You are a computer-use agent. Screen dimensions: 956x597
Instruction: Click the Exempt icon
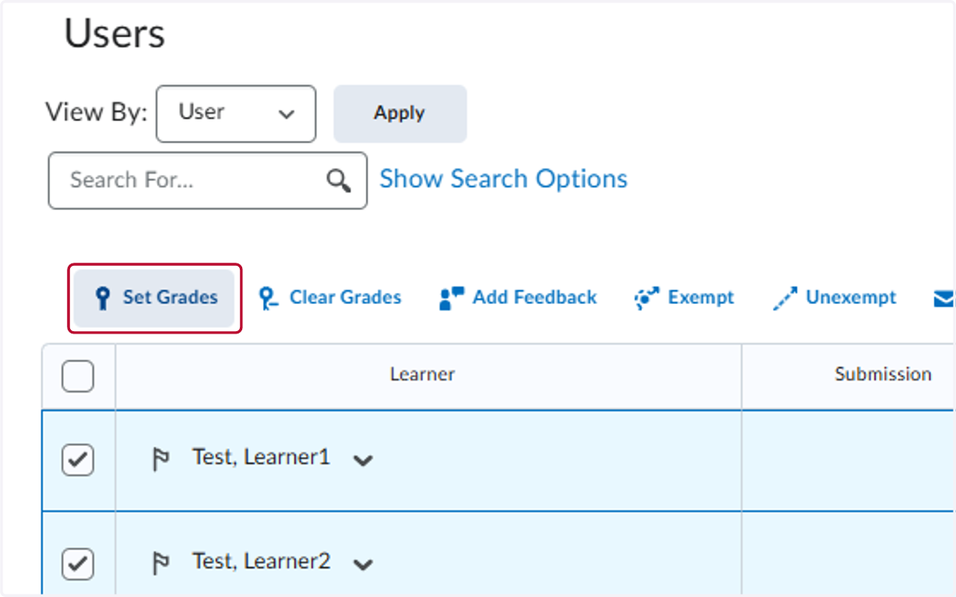tap(647, 298)
